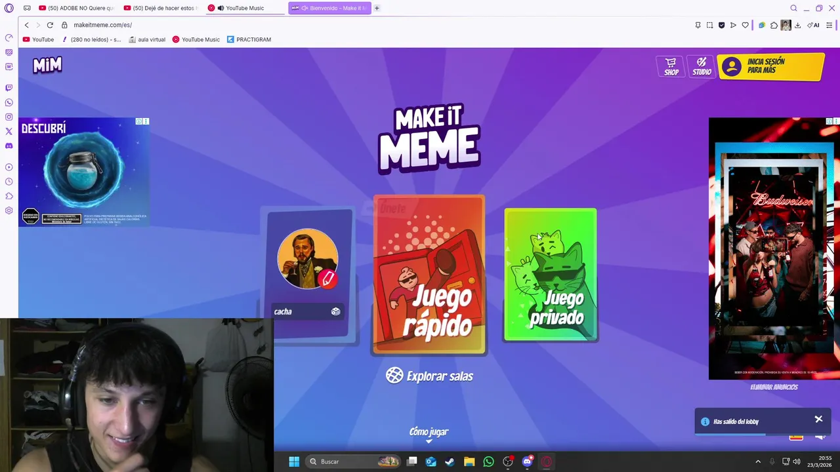The height and width of the screenshot is (472, 840).
Task: Randomize the nickname with the dice icon
Action: [x=335, y=311]
